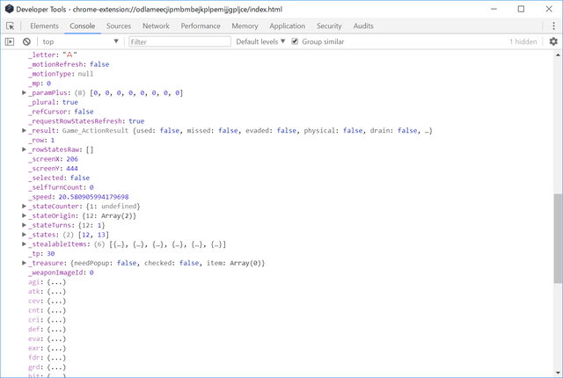
Task: Invoke the agi property getter (...)
Action: tap(56, 282)
